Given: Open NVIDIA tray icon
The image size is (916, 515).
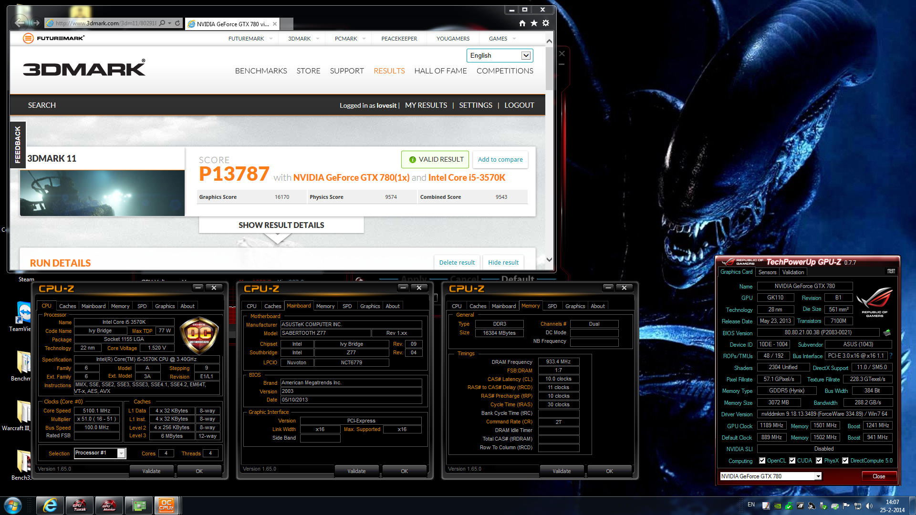Looking at the screenshot, I should pos(778,506).
